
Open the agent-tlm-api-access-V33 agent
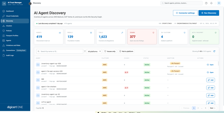click(x=210, y=72)
